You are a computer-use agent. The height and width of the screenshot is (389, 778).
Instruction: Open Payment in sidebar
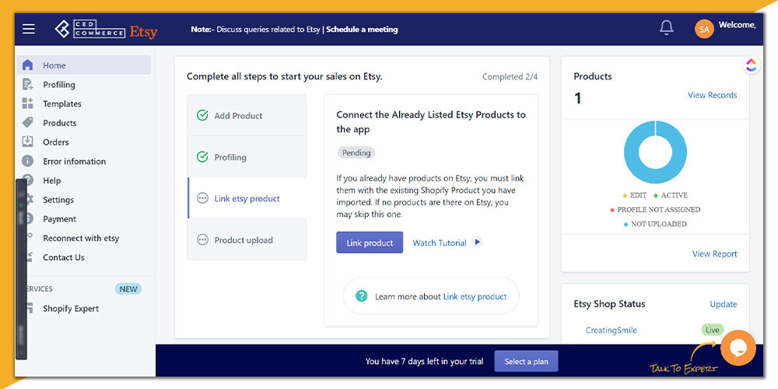pyautogui.click(x=60, y=219)
